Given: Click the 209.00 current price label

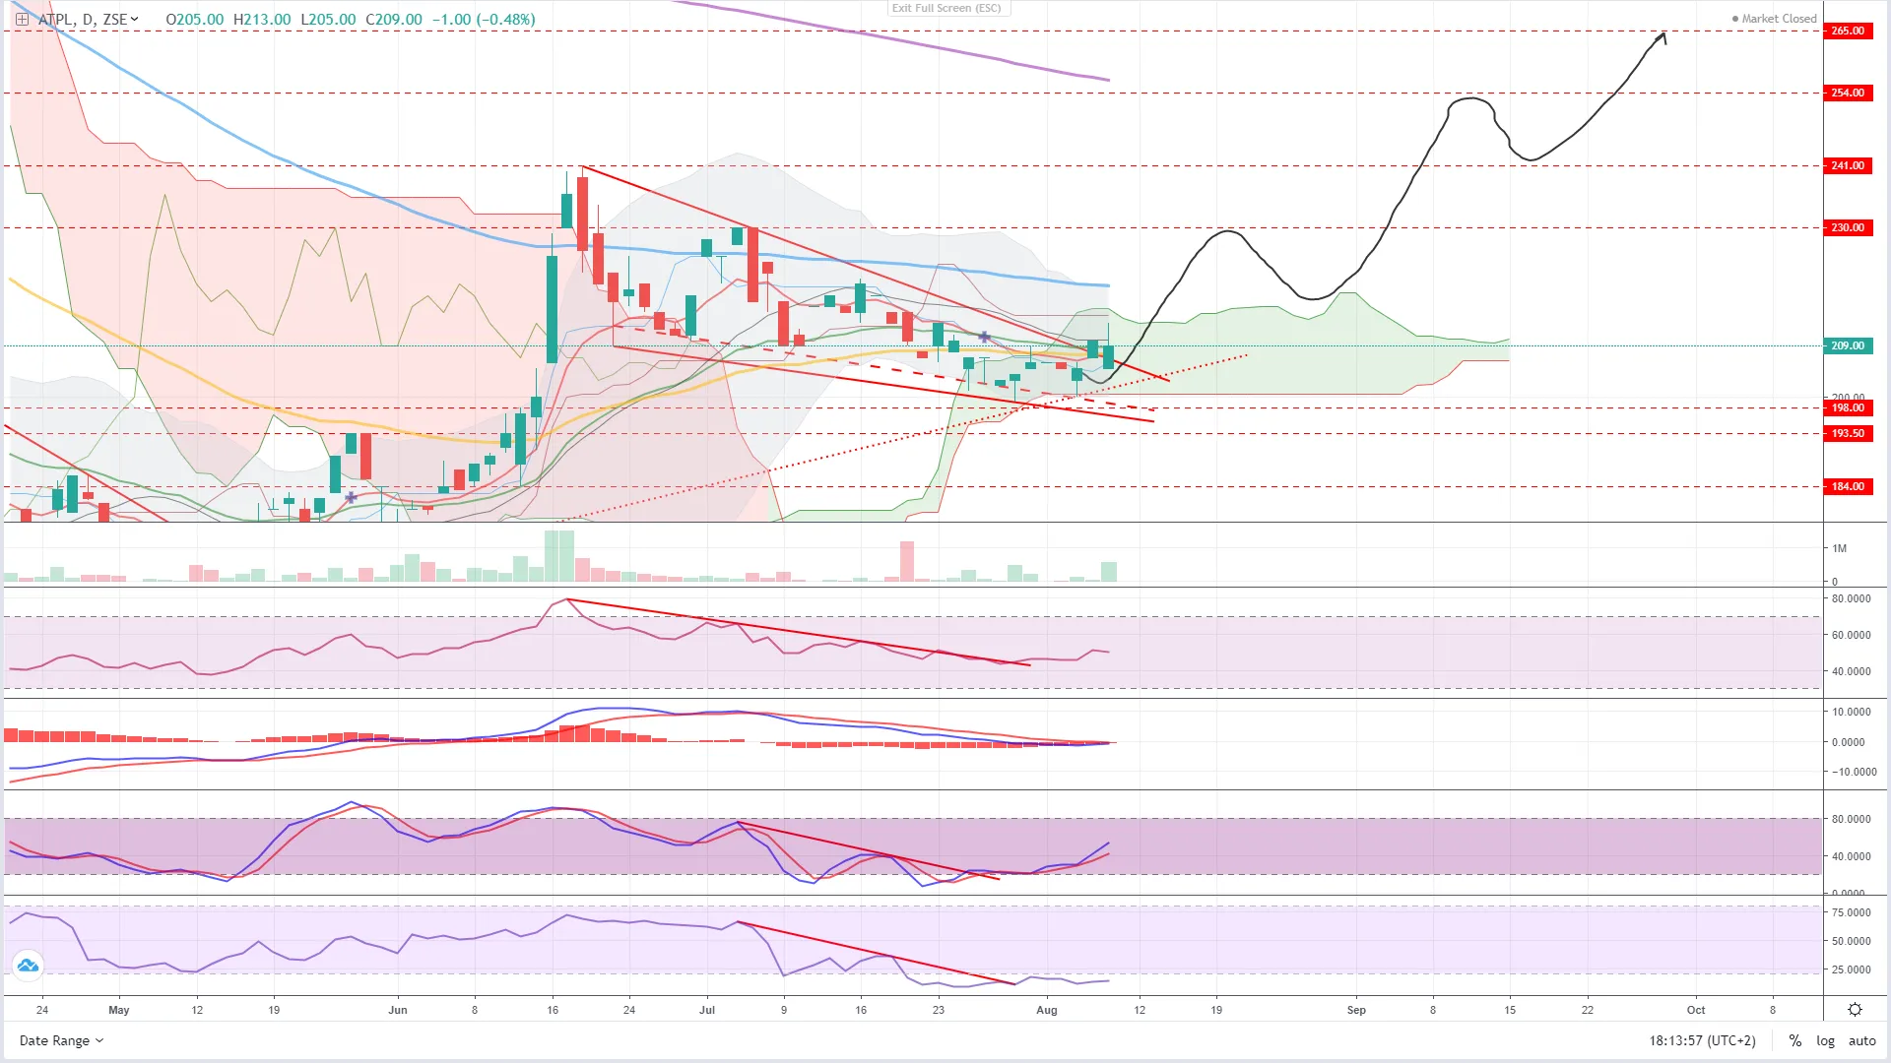Looking at the screenshot, I should (1848, 345).
